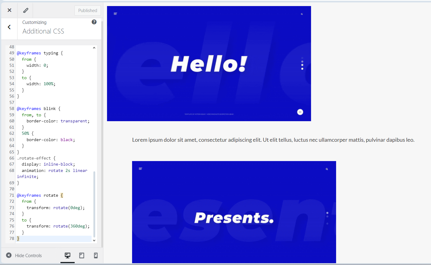The width and height of the screenshot is (431, 265).
Task: Click the "width: 0;" code line
Action: pyautogui.click(x=37, y=66)
